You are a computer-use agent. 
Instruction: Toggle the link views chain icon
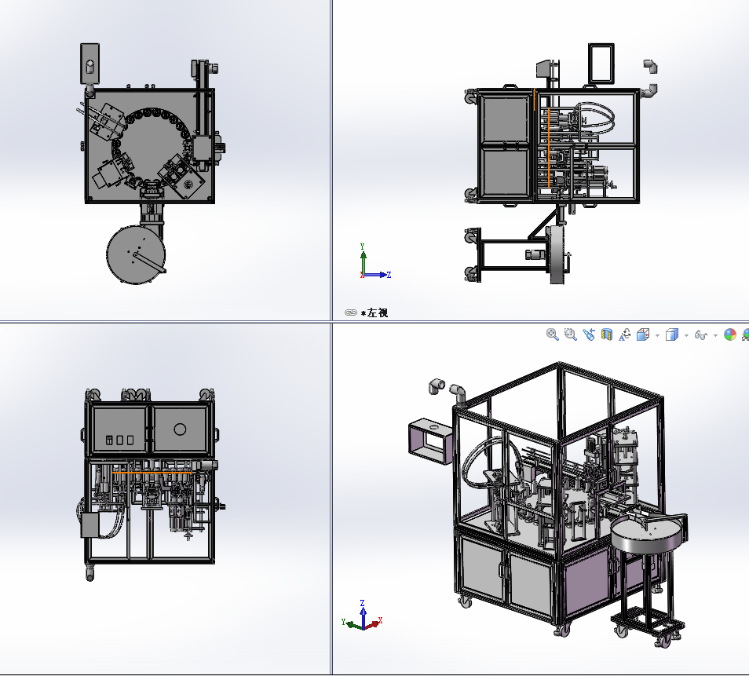[351, 312]
